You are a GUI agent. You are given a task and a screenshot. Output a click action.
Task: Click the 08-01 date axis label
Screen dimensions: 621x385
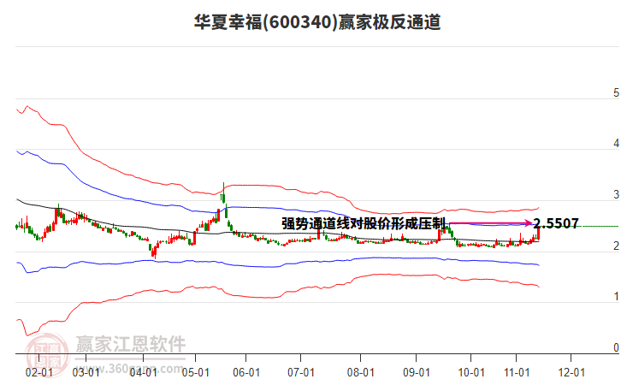click(x=360, y=372)
